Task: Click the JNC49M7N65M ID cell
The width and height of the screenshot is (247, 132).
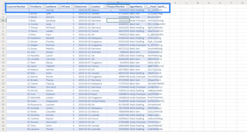Action: [x=156, y=84]
